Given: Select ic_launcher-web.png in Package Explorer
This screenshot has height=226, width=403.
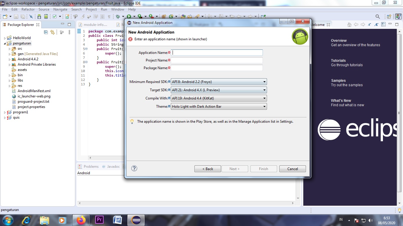Looking at the screenshot, I should point(34,96).
